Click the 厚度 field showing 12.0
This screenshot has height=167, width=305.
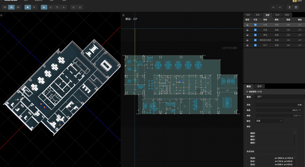pos(279,116)
